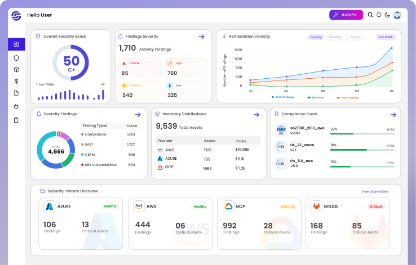Select the shield icon in sidebar

(x=16, y=58)
